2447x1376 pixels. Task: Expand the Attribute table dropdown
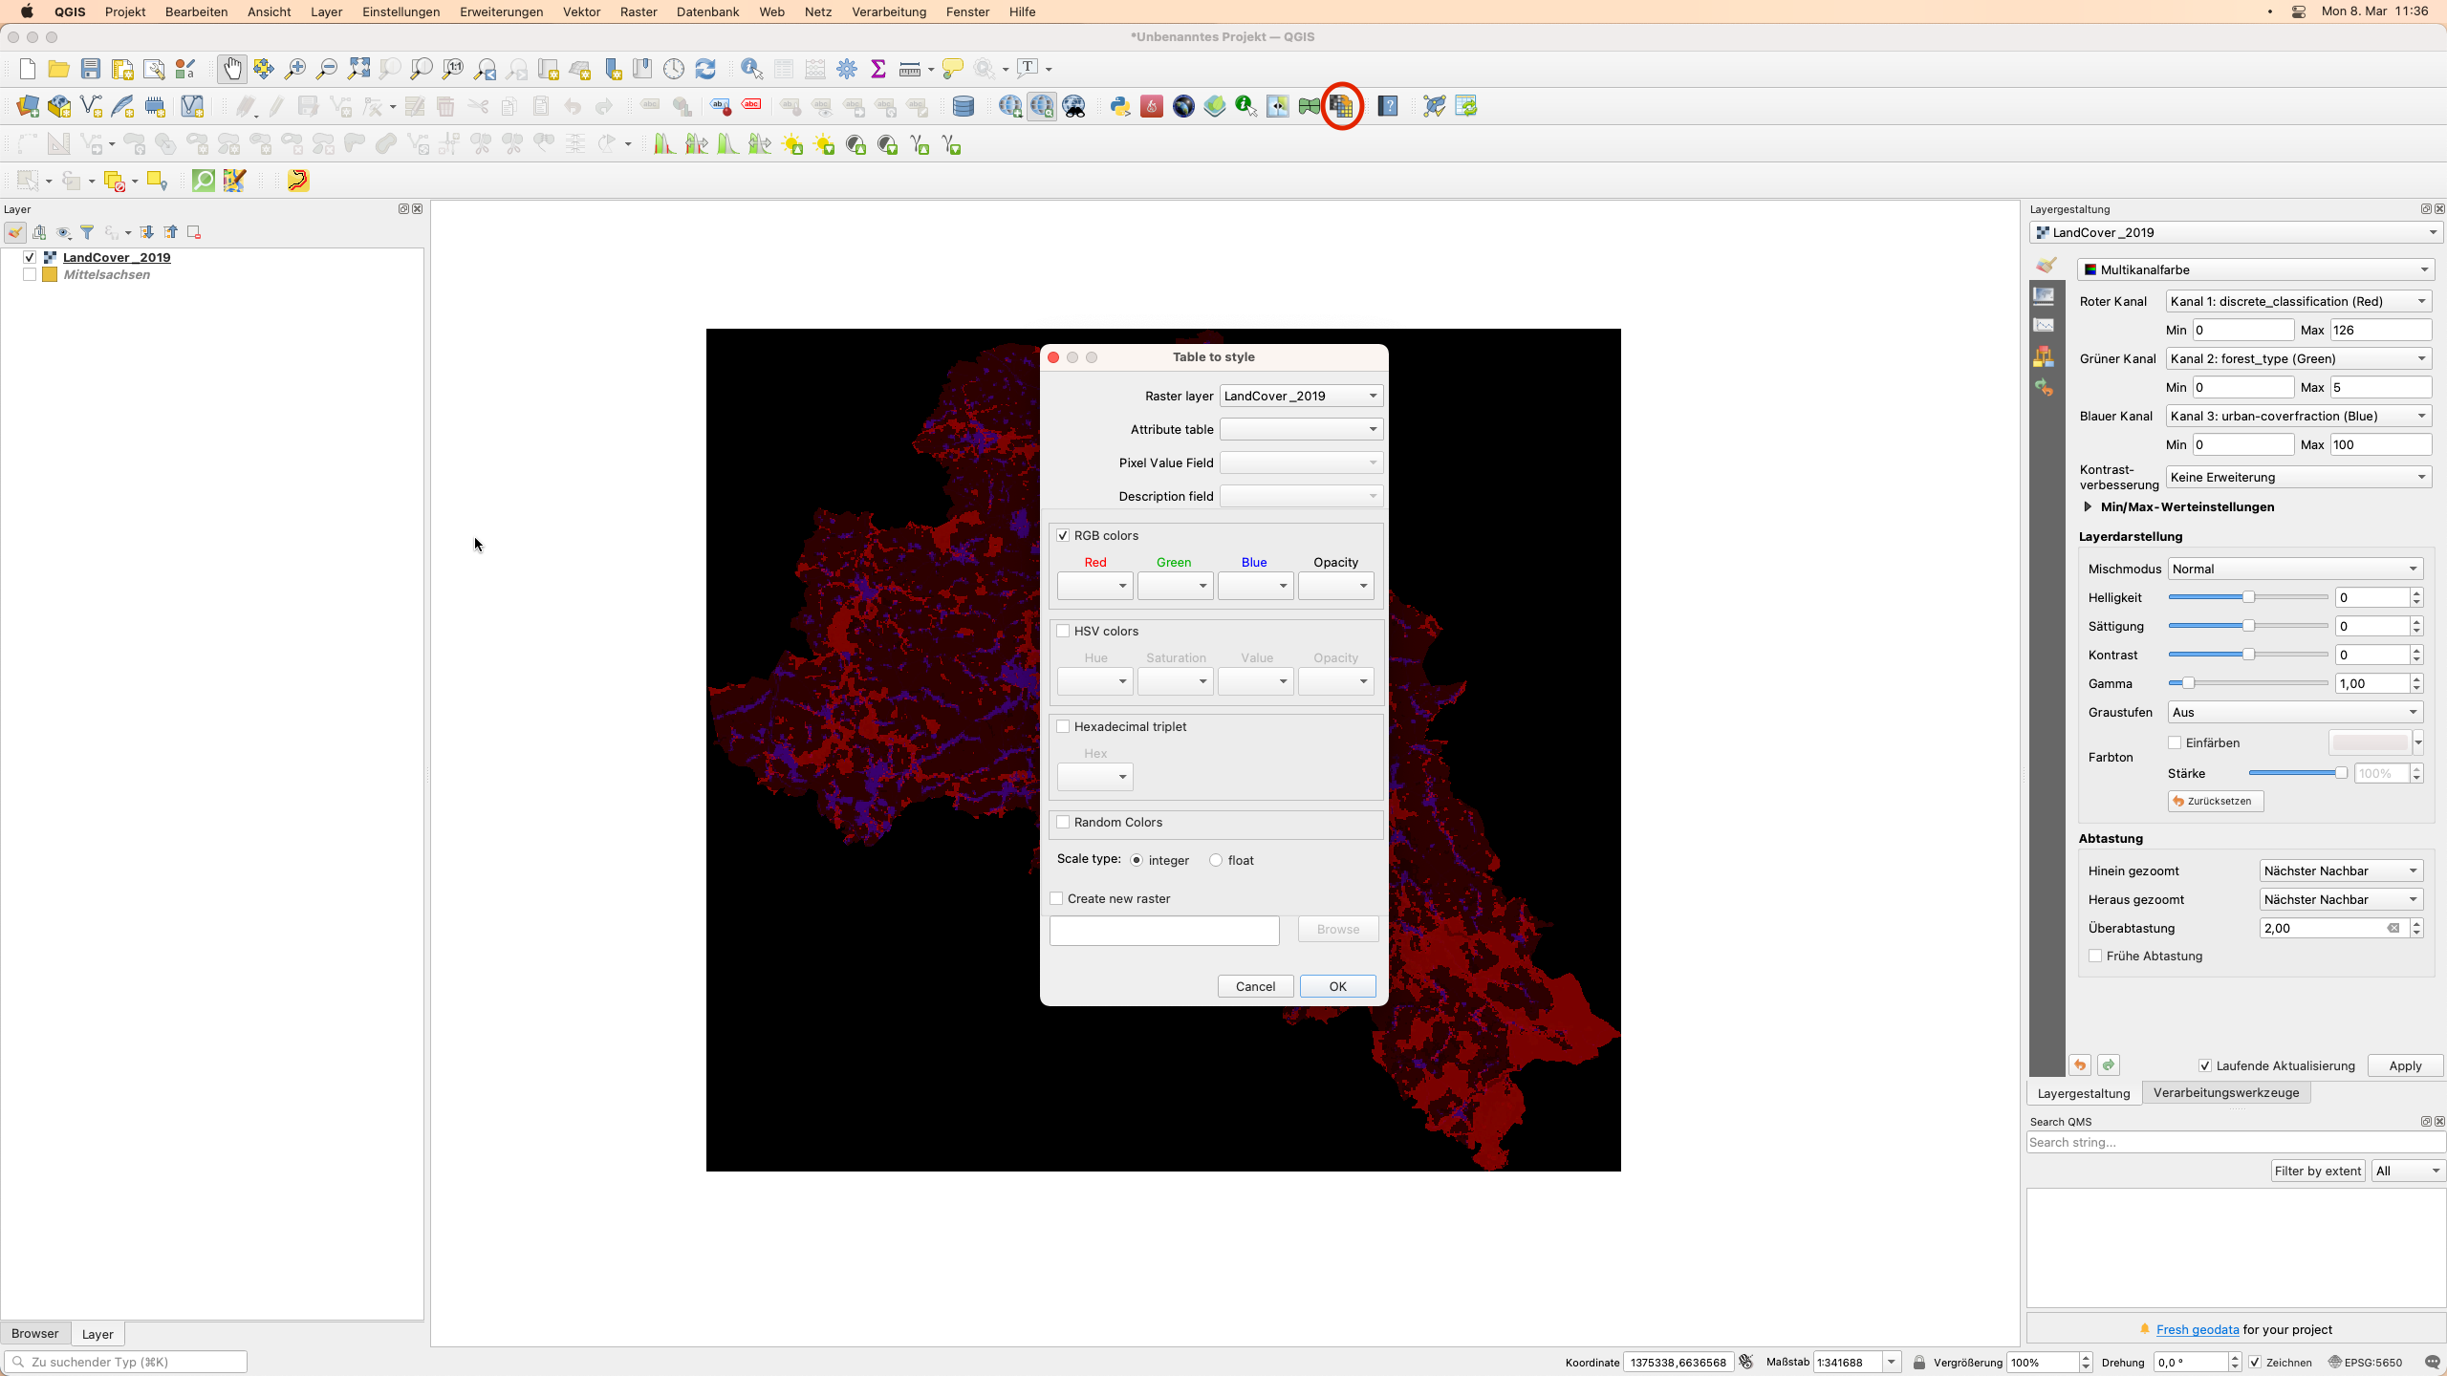coord(1373,428)
